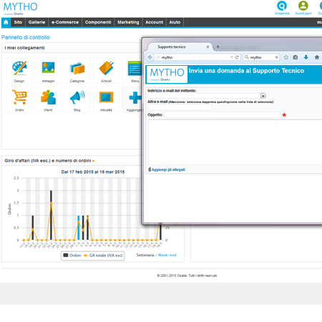Click the browser home icon

(317, 57)
